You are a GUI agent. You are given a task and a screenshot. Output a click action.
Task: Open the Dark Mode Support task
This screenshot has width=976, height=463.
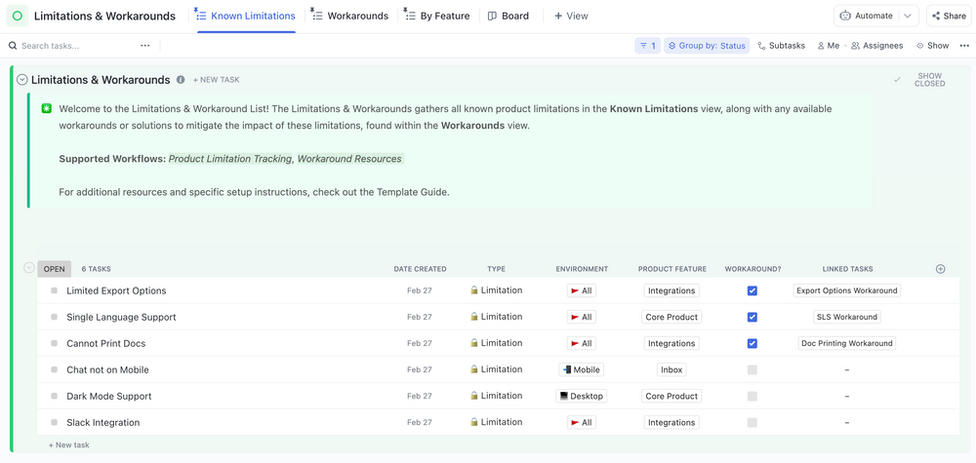109,396
